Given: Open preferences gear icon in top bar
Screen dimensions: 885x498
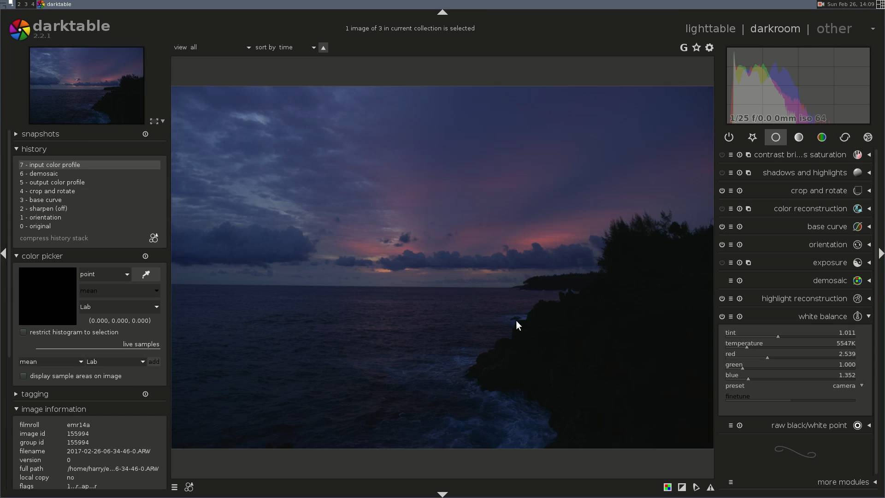Looking at the screenshot, I should 709,47.
